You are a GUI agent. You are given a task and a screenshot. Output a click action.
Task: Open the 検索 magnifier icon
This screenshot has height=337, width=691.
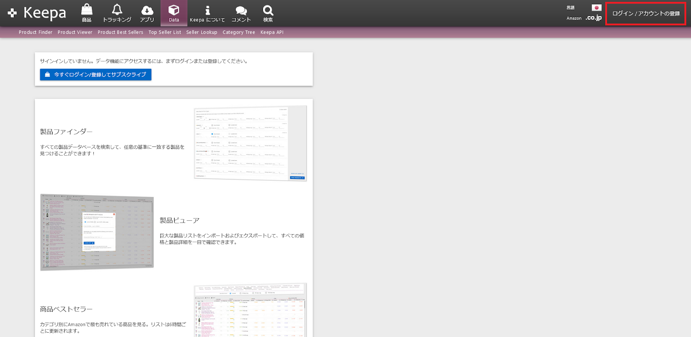click(268, 13)
